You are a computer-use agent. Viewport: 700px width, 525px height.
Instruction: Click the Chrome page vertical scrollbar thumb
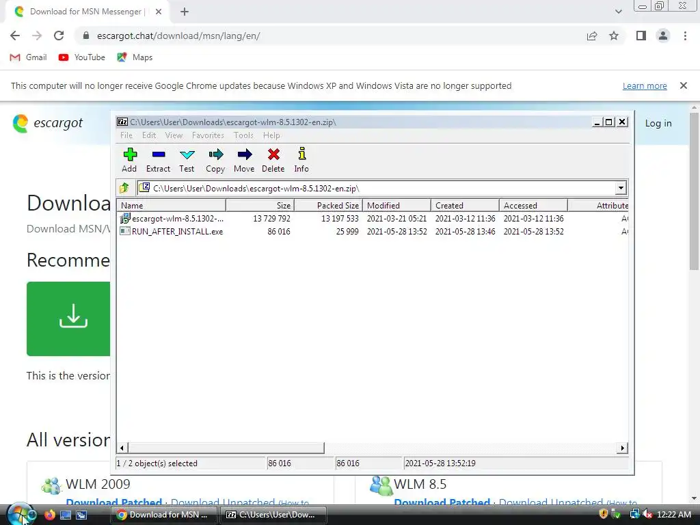(695, 191)
